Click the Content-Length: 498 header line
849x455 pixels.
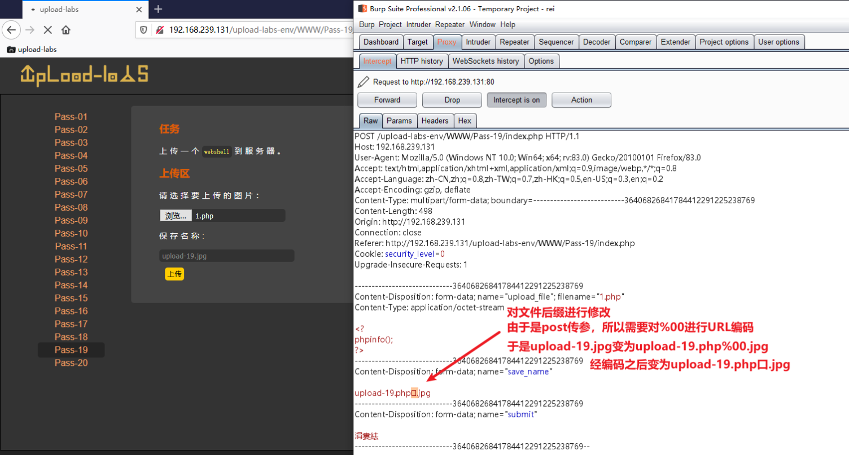pos(393,211)
